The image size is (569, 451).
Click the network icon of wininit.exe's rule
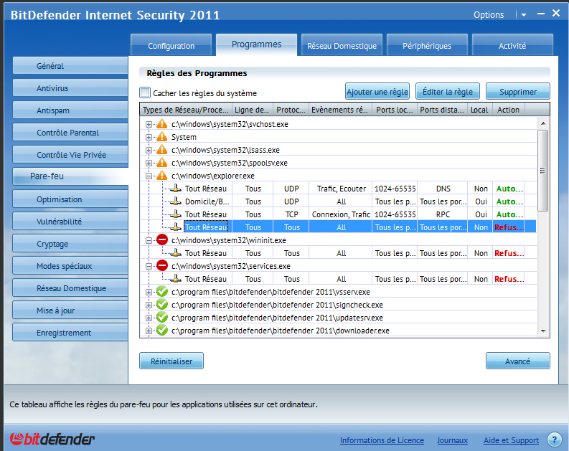[x=176, y=252]
